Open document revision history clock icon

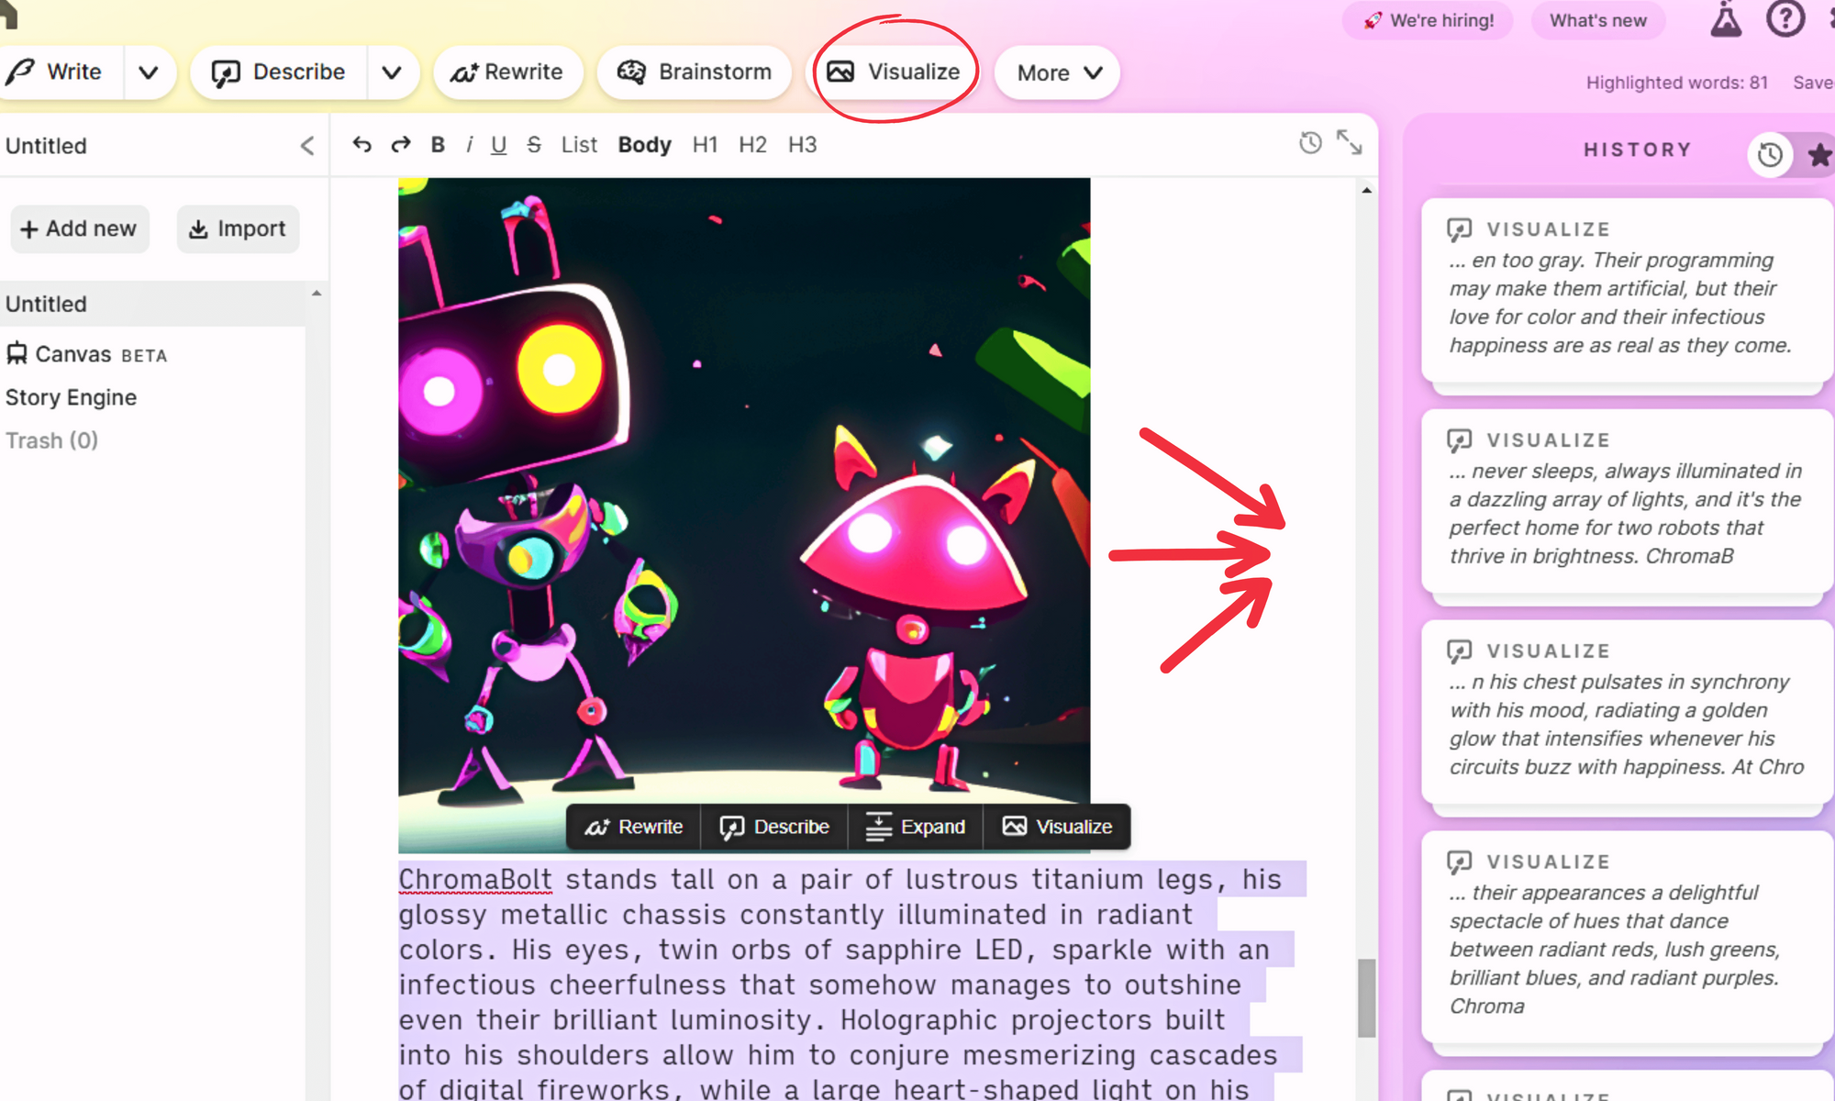pos(1310,142)
